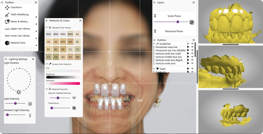Click select arrow for Horizontal nose line
This screenshot has height=134, width=263.
pos(188,47)
